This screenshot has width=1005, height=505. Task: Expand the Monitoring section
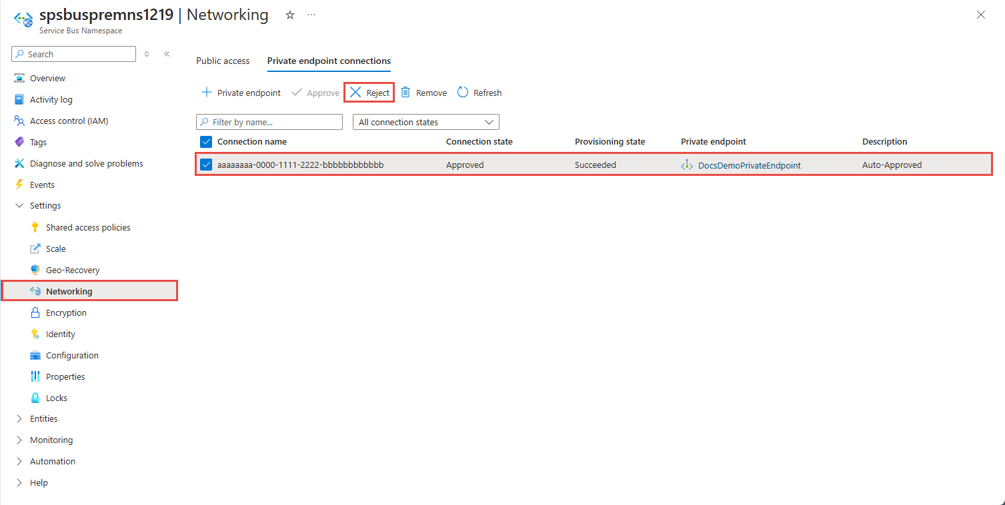point(19,440)
